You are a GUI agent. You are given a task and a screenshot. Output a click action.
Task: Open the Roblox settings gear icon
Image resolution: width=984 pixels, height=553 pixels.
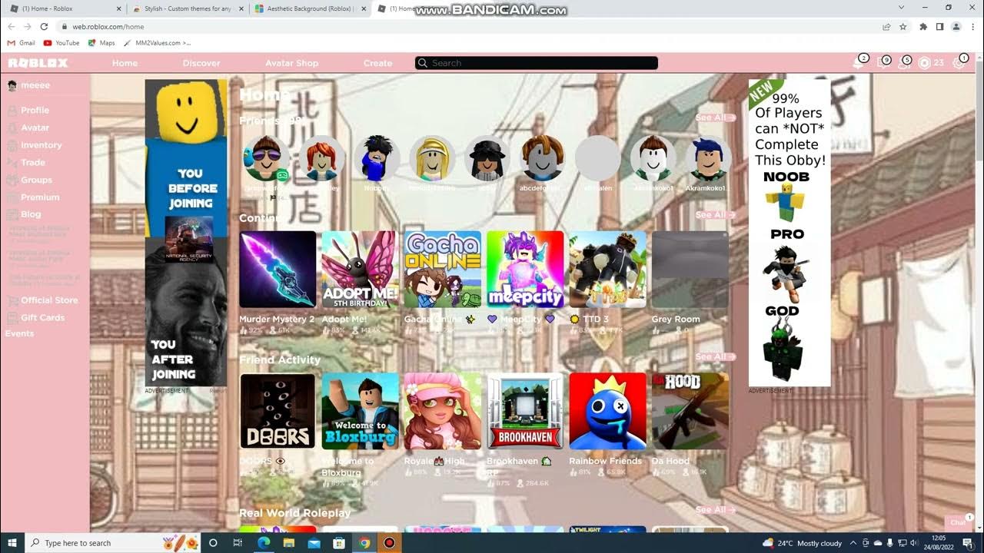(x=959, y=63)
